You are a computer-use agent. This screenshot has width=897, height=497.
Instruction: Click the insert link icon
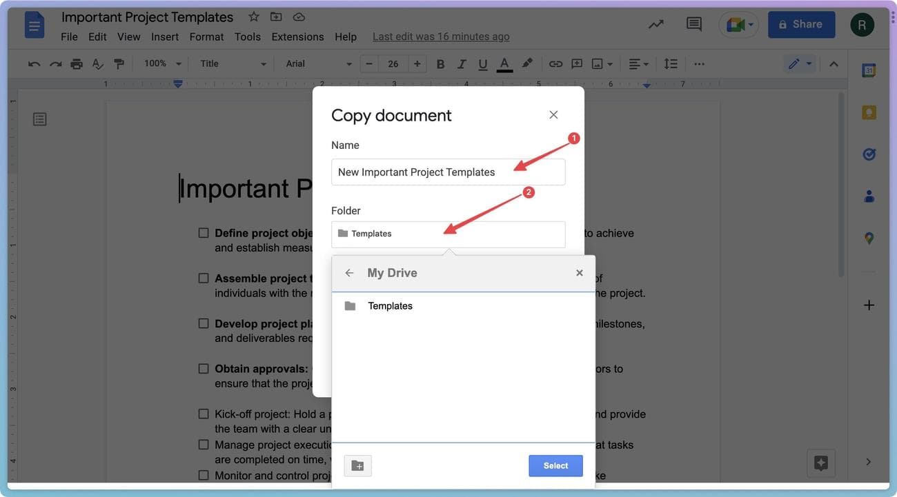click(555, 64)
